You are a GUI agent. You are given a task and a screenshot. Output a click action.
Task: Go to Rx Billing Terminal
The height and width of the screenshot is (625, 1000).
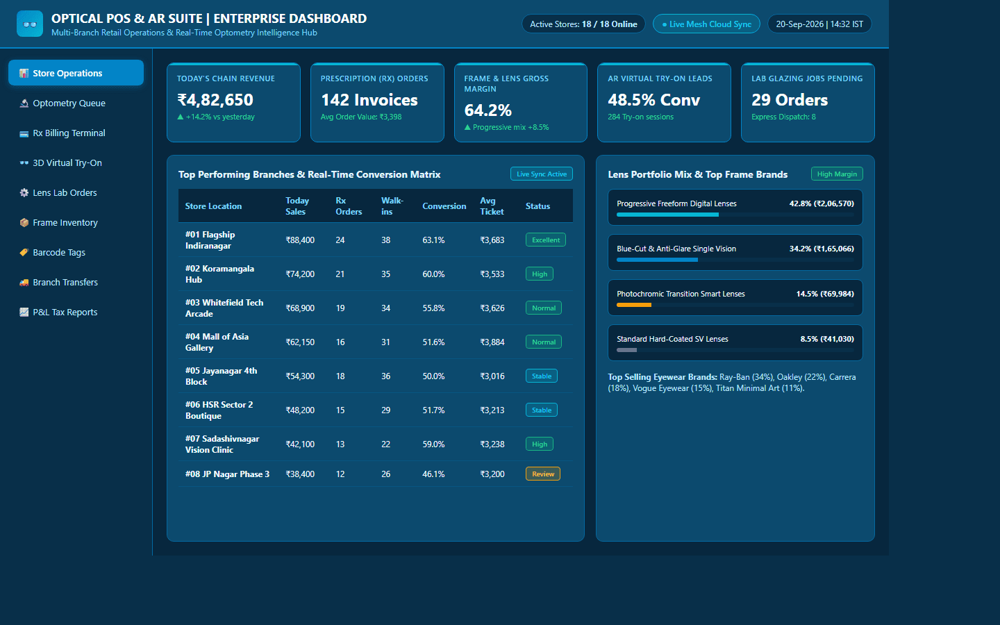point(76,133)
